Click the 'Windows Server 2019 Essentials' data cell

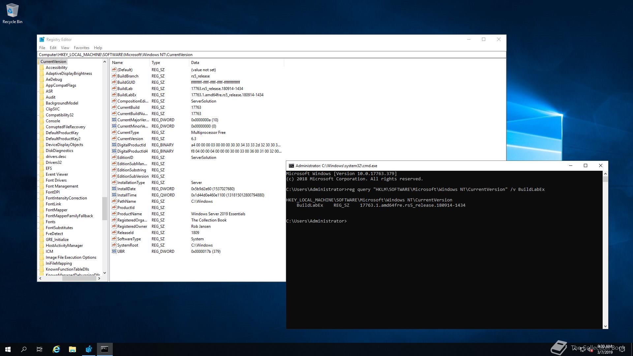pos(218,214)
